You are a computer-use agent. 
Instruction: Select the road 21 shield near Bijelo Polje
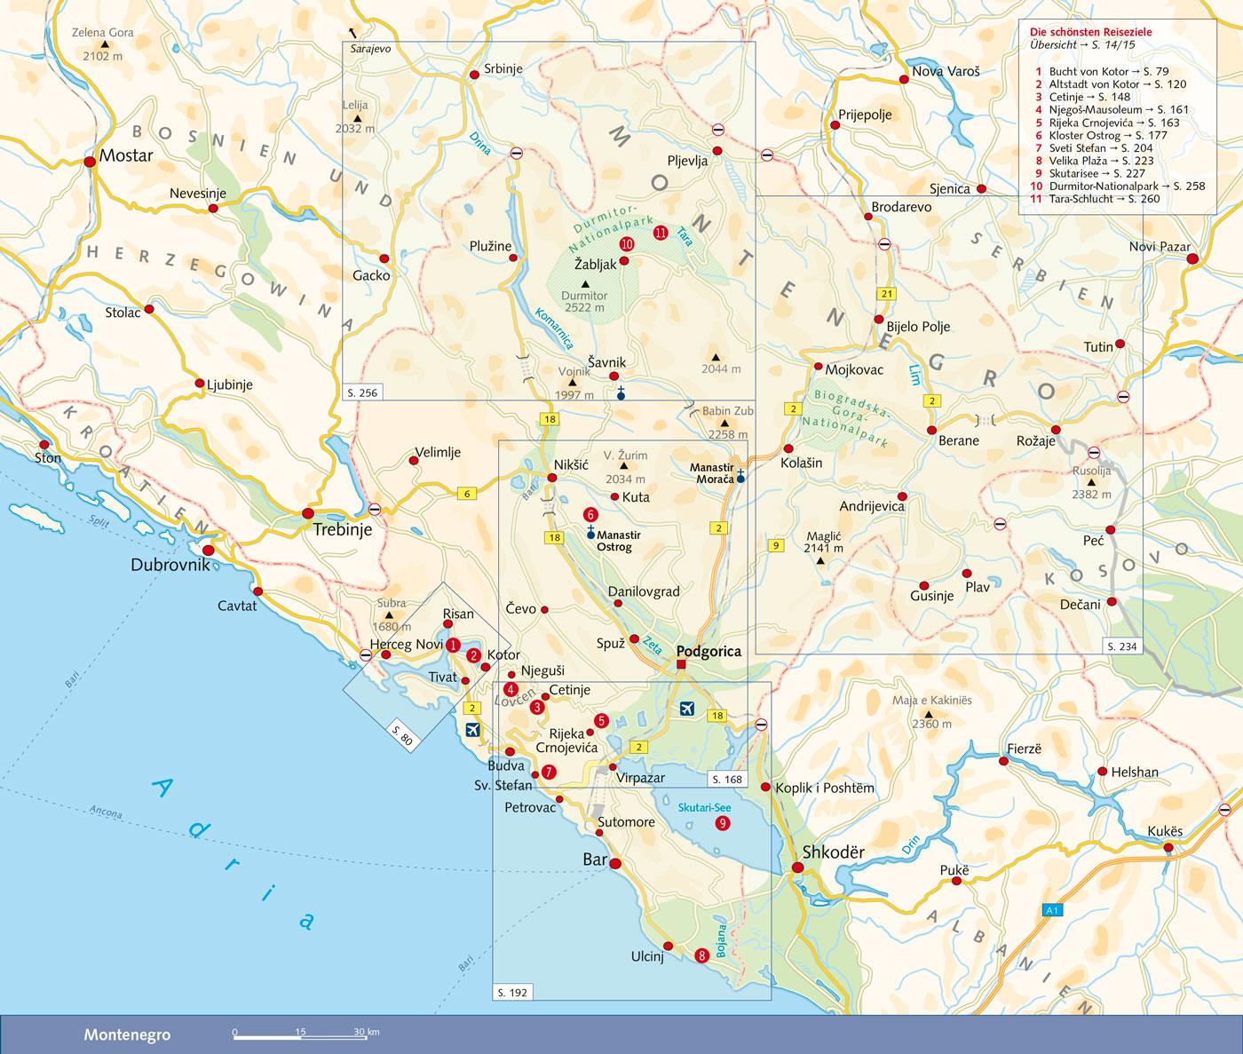tap(884, 293)
